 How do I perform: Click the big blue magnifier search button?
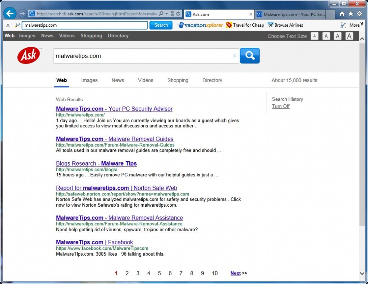(x=250, y=56)
